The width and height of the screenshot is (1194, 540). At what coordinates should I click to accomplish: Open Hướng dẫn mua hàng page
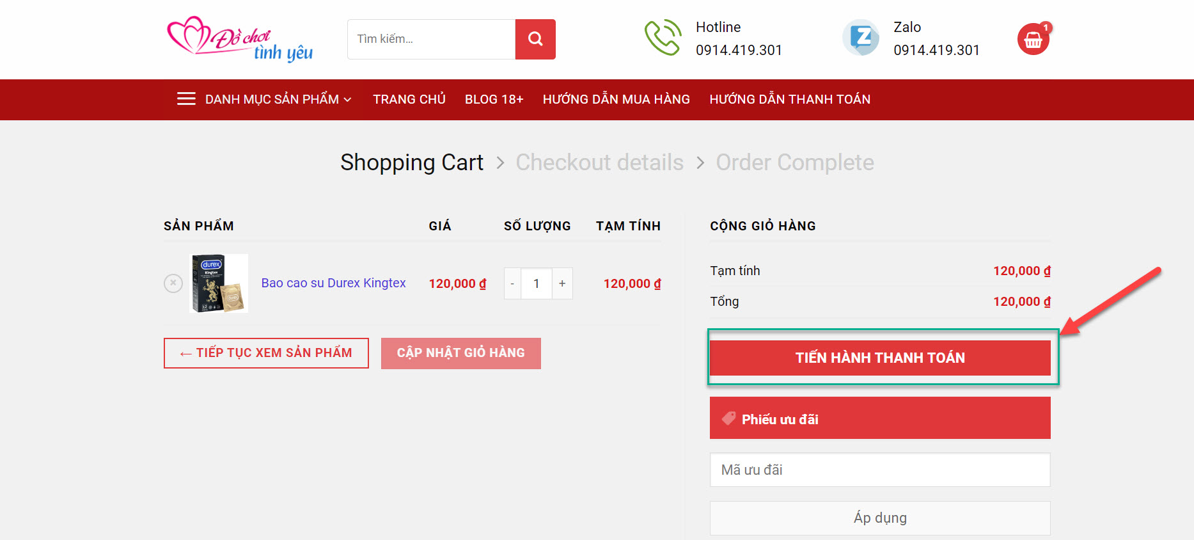pyautogui.click(x=616, y=99)
